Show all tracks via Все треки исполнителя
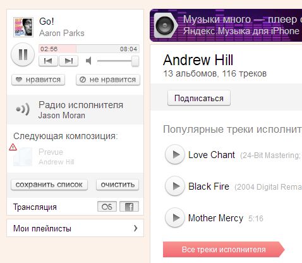The height and width of the screenshot is (263, 302). [x=224, y=250]
